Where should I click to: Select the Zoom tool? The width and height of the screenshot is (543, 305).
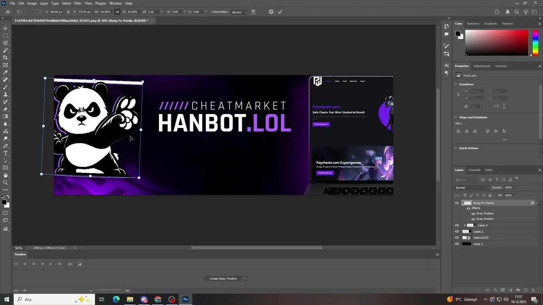(6, 183)
